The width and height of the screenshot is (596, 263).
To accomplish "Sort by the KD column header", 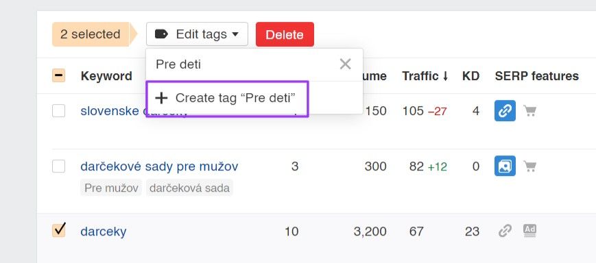I will [x=470, y=76].
